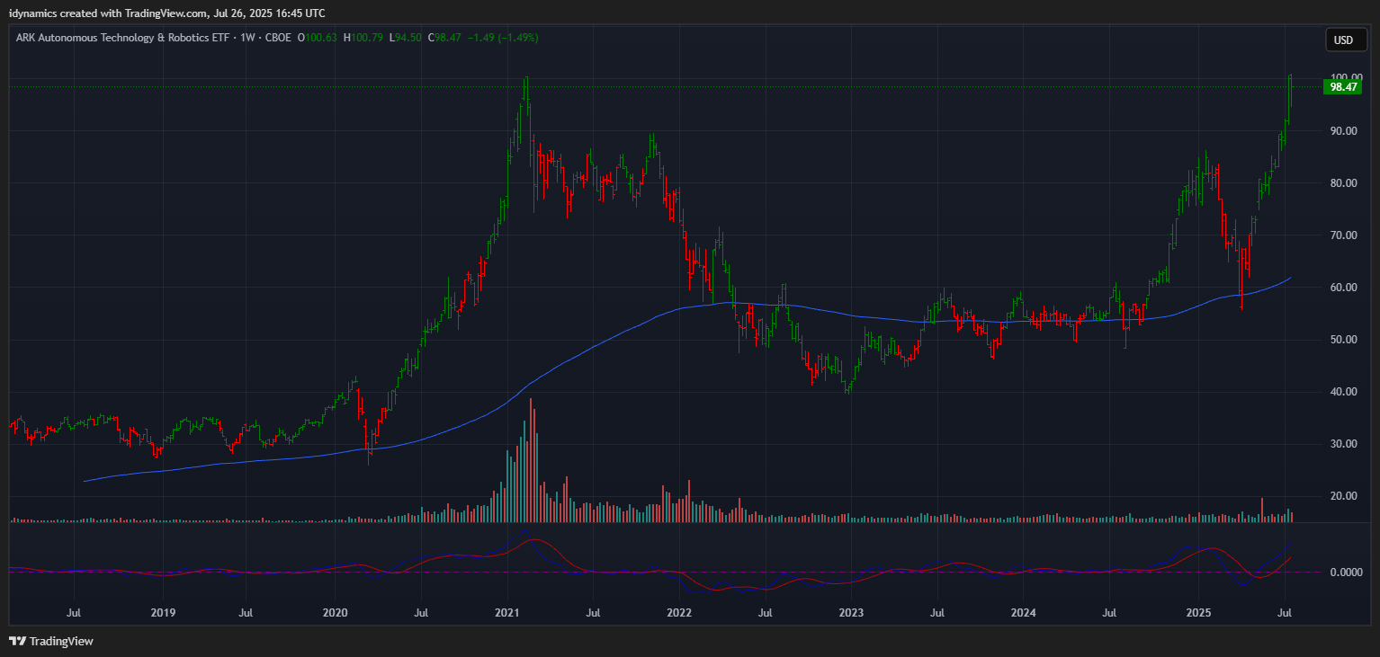Click the 40.00 price axis label
Image resolution: width=1380 pixels, height=657 pixels.
pos(1343,392)
